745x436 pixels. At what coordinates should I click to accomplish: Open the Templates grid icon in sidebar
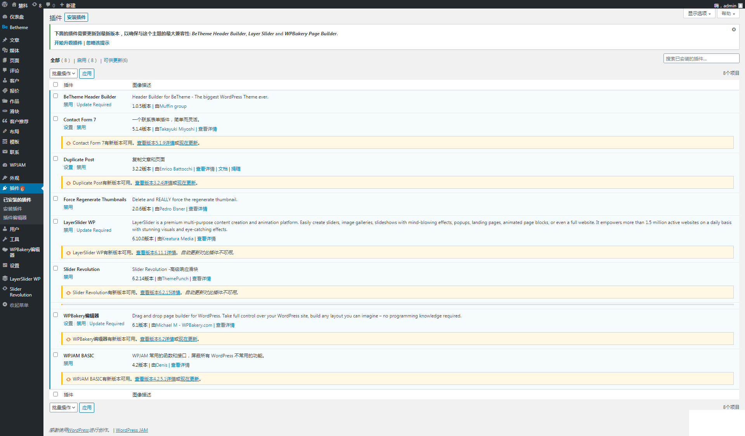click(5, 141)
